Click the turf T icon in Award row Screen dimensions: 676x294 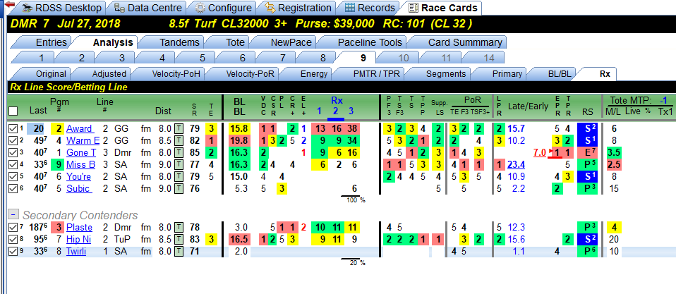tap(179, 128)
